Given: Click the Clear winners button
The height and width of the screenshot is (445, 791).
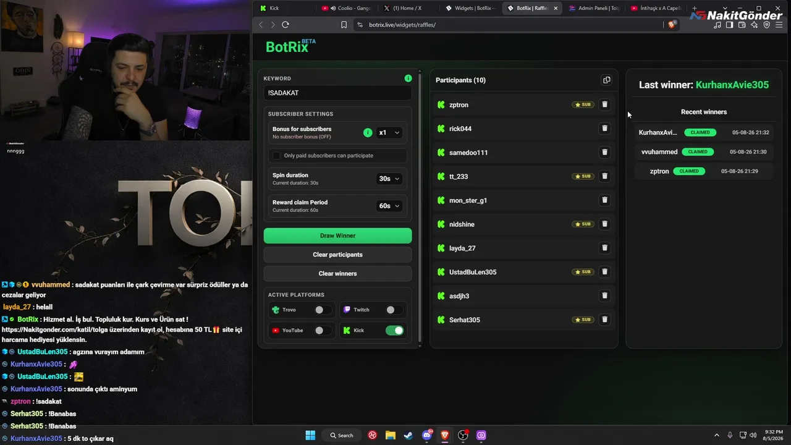Looking at the screenshot, I should 337,273.
